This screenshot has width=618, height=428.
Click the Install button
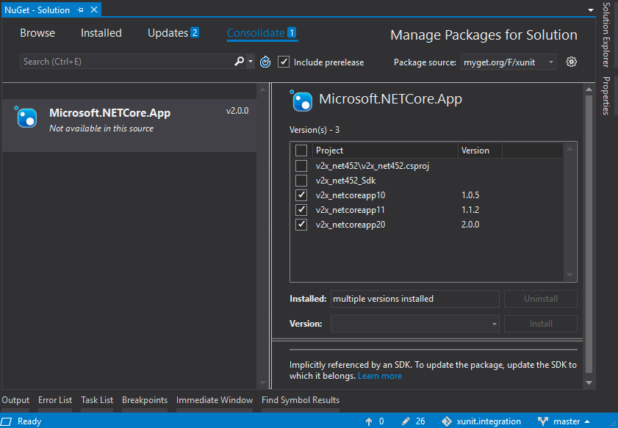click(x=540, y=323)
